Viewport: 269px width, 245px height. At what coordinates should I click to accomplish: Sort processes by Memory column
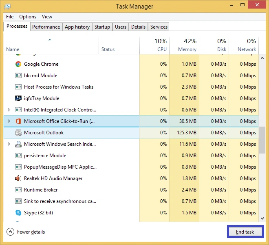pyautogui.click(x=184, y=46)
